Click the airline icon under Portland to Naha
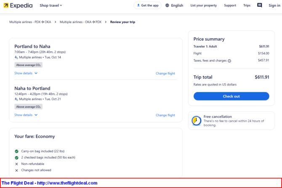The width and height of the screenshot is (282, 188). (x=16, y=57)
